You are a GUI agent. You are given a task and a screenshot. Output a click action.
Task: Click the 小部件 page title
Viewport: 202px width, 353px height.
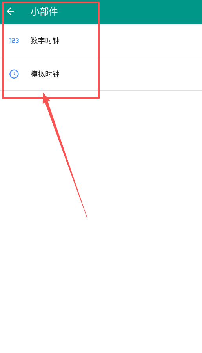pos(44,11)
